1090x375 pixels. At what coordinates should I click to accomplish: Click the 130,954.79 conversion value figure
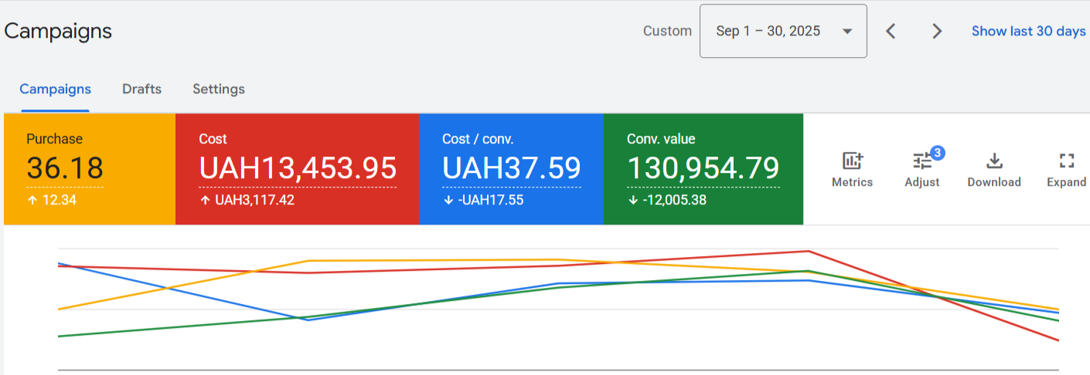703,168
